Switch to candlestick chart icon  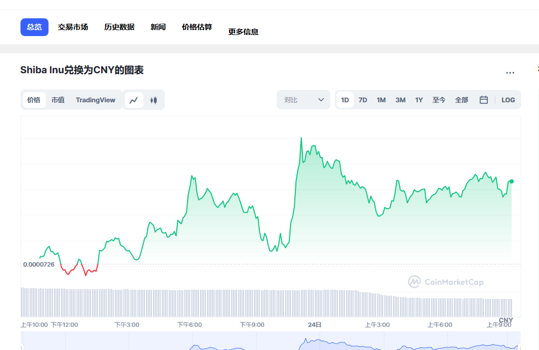154,100
